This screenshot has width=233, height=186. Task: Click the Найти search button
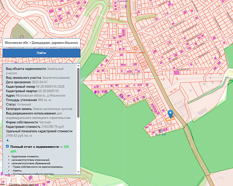coord(41,53)
